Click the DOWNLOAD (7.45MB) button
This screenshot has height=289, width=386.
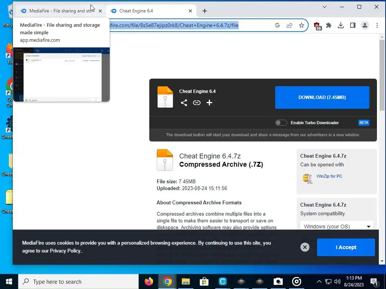tap(322, 97)
